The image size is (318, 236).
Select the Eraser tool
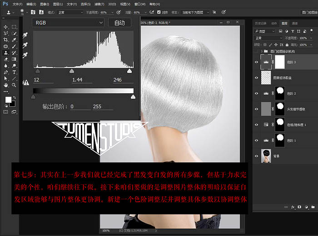[x=5, y=59]
